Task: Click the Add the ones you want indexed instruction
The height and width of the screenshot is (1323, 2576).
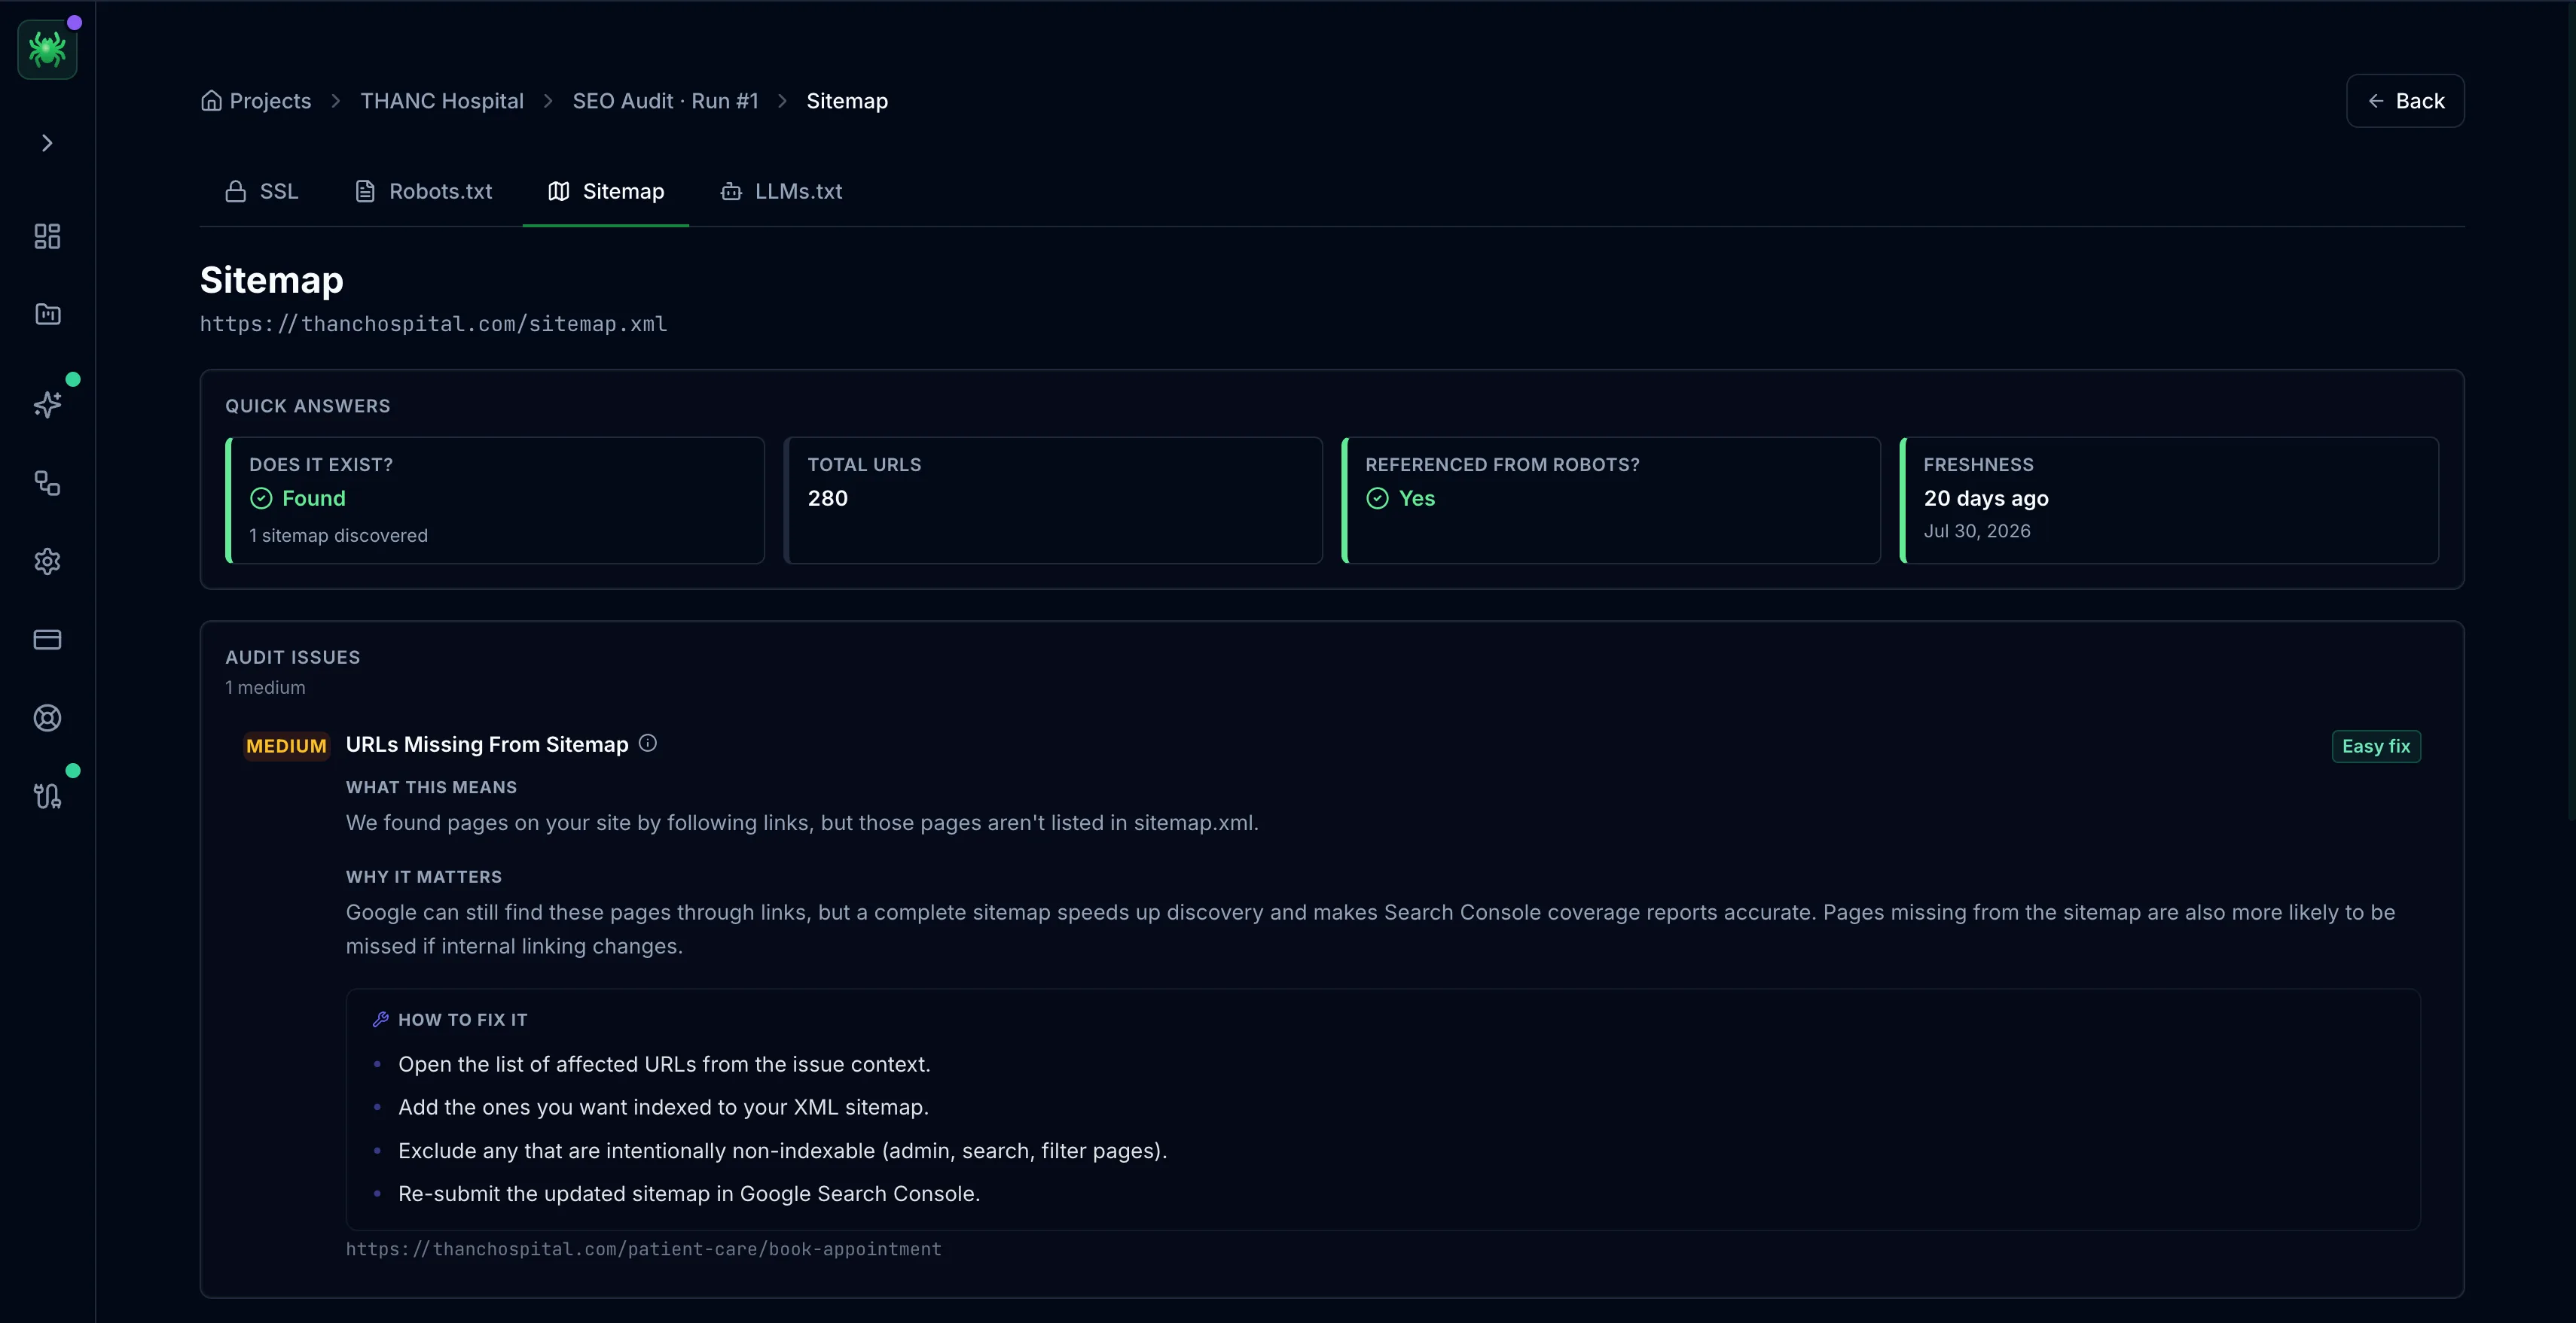Action: point(663,1109)
